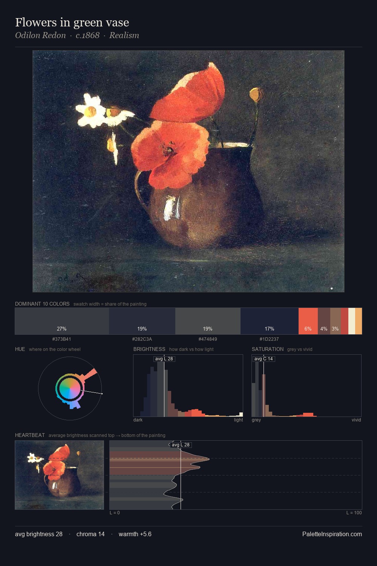
Task: Click the HEARTBEAT section heading
Action: pos(30,435)
